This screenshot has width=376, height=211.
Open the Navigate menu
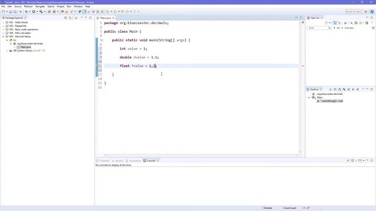pos(40,6)
